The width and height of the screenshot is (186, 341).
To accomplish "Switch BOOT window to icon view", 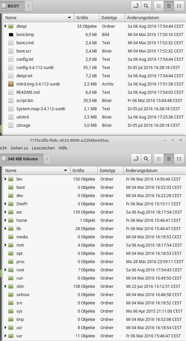I will (x=159, y=6).
